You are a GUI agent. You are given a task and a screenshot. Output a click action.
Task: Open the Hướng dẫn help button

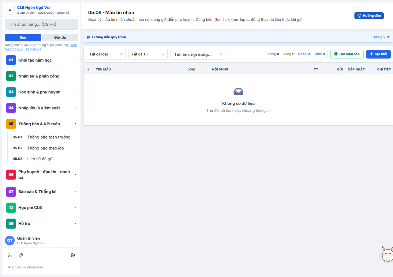369,16
